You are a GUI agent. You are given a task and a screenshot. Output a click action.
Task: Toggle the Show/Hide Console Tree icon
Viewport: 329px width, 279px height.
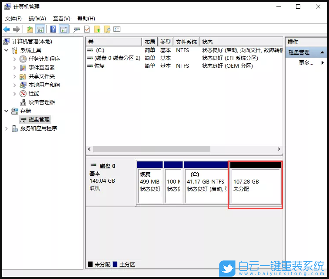click(x=40, y=30)
